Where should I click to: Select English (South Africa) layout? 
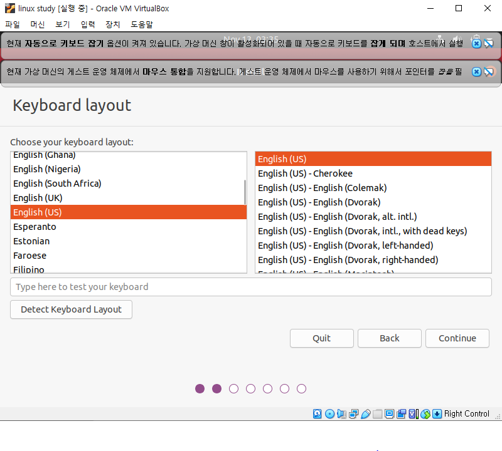pos(129,184)
